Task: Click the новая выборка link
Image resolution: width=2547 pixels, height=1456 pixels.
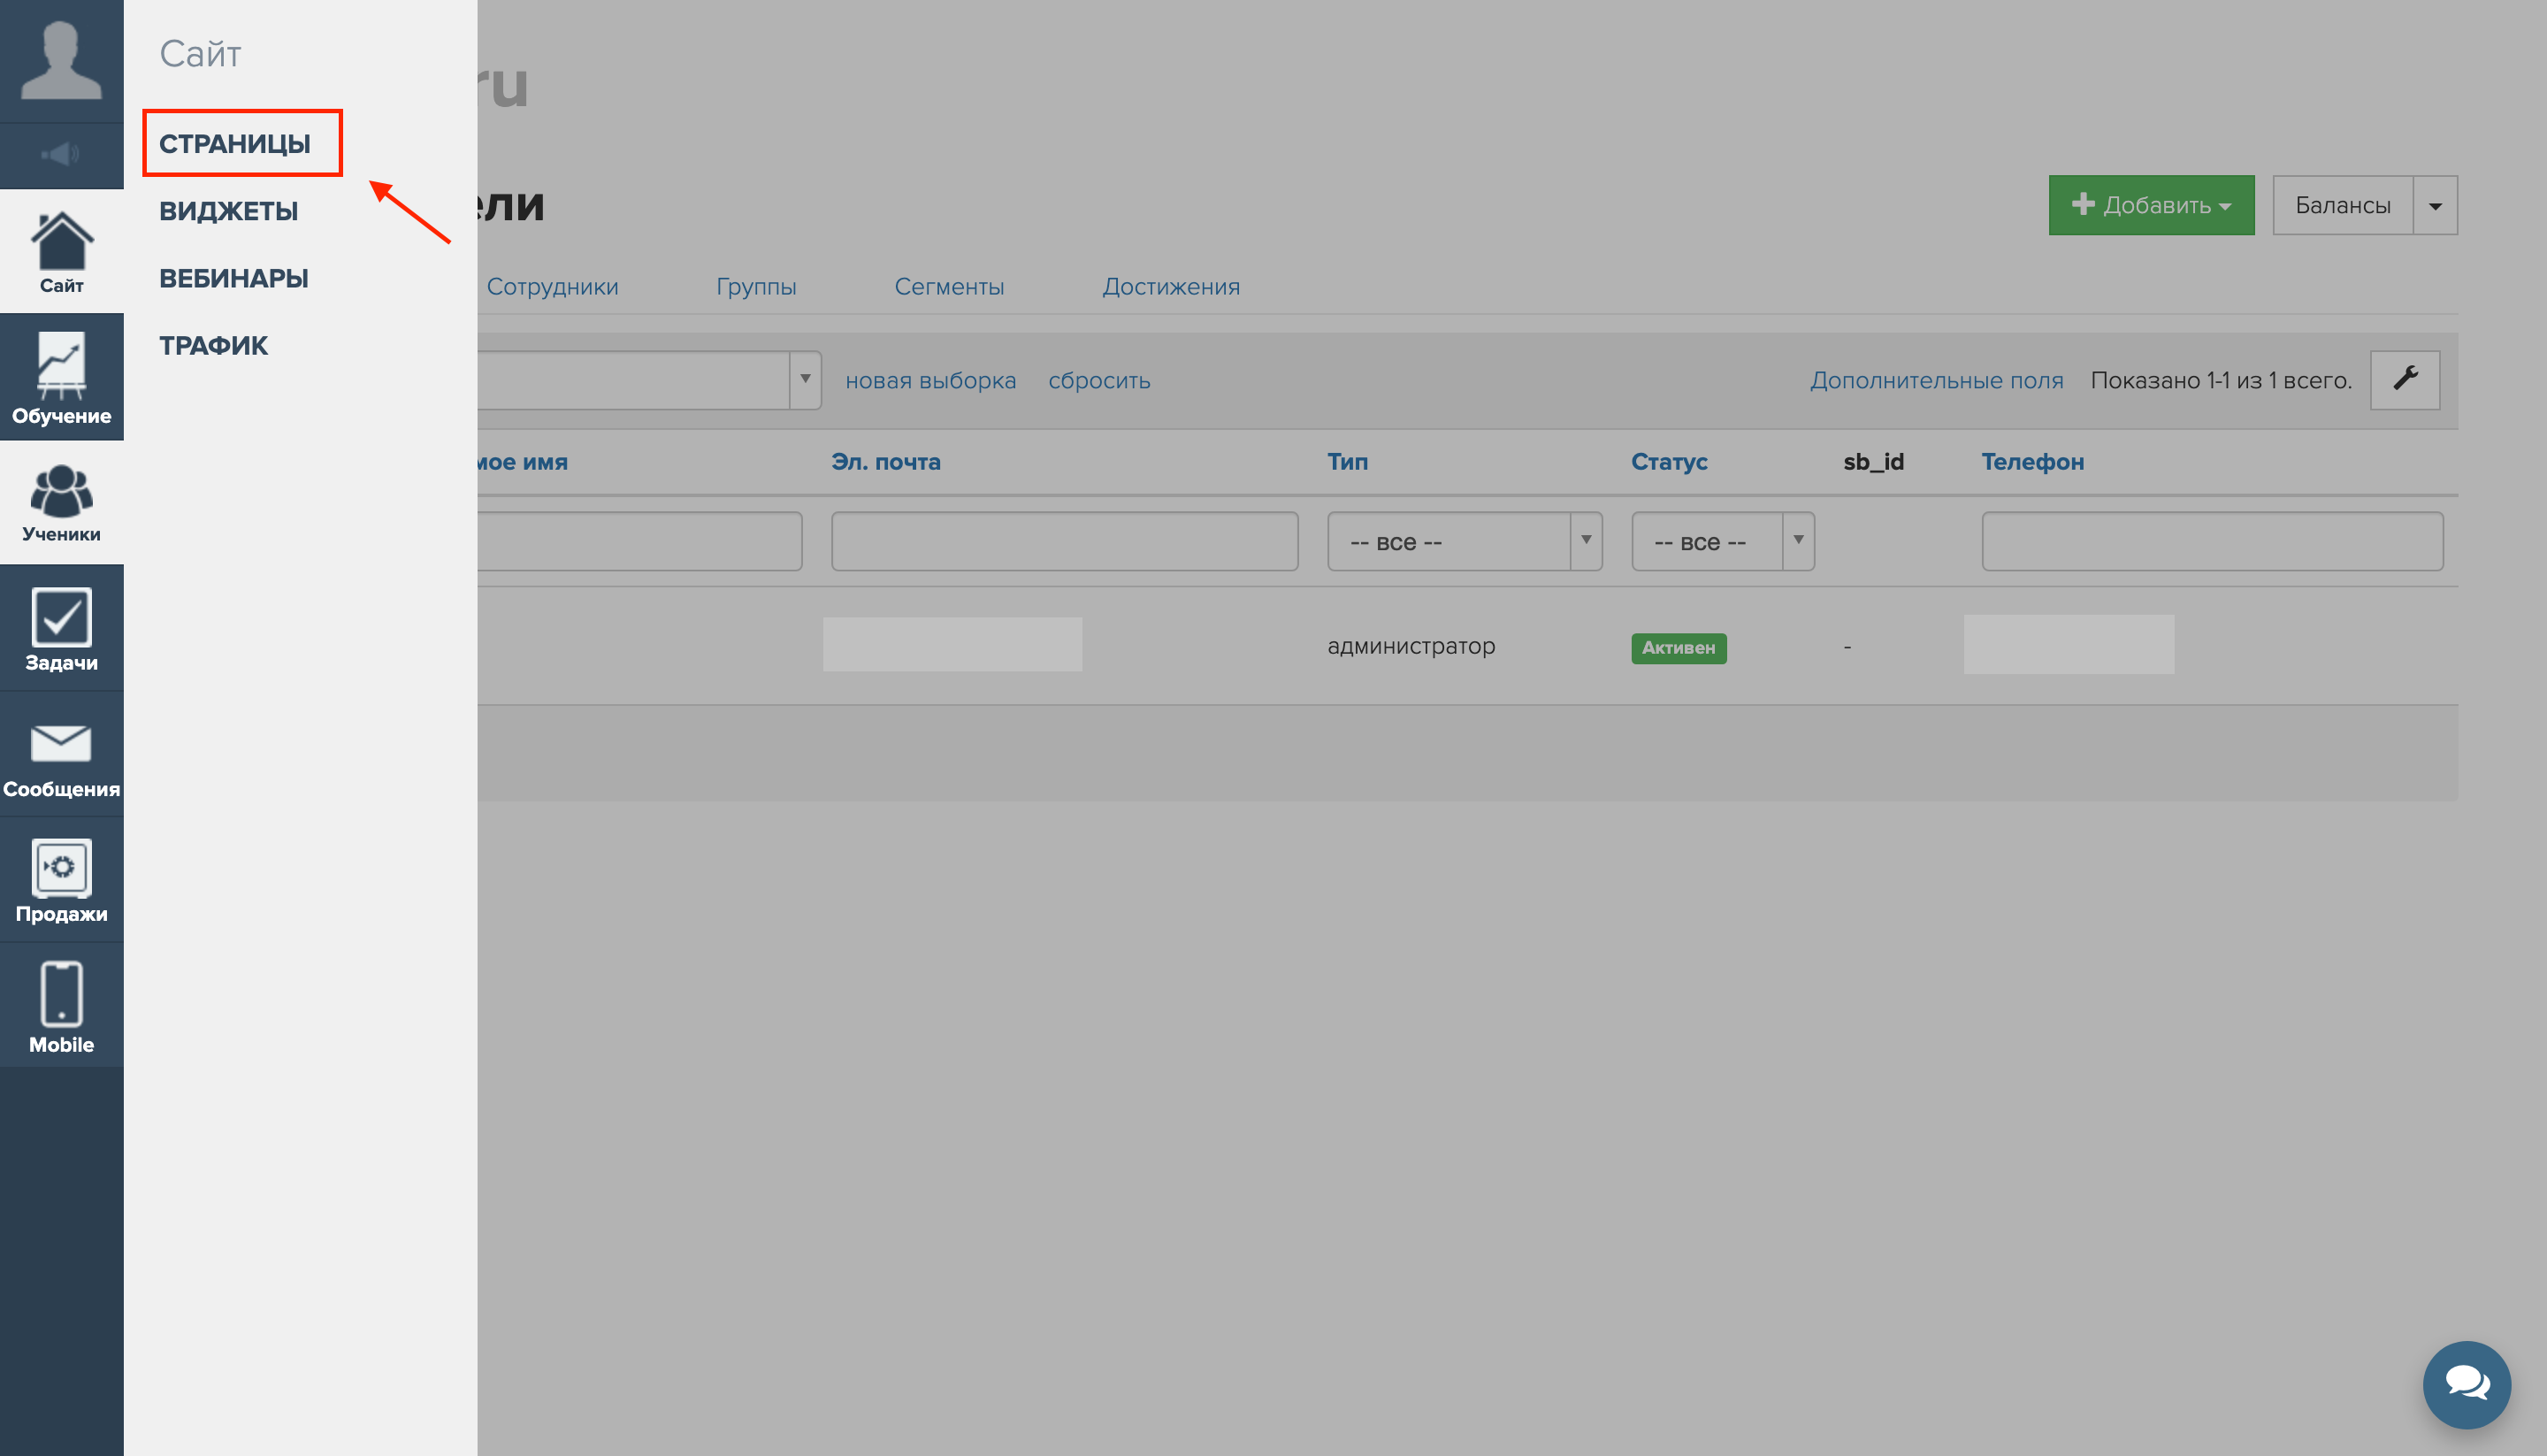Action: [x=929, y=381]
